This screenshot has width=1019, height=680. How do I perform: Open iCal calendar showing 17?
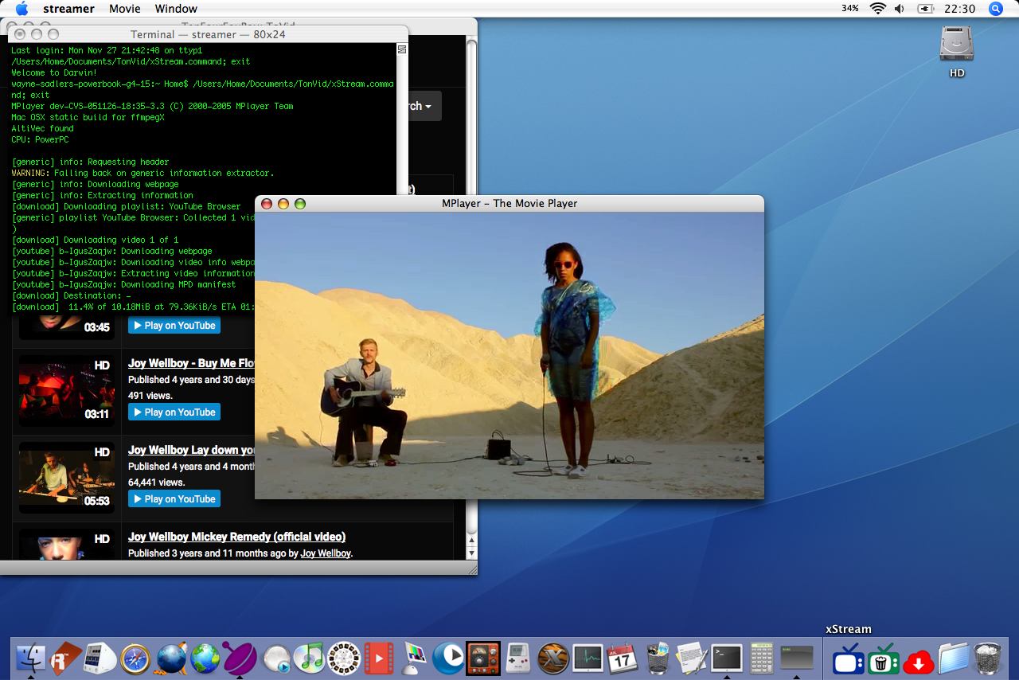[x=623, y=659]
